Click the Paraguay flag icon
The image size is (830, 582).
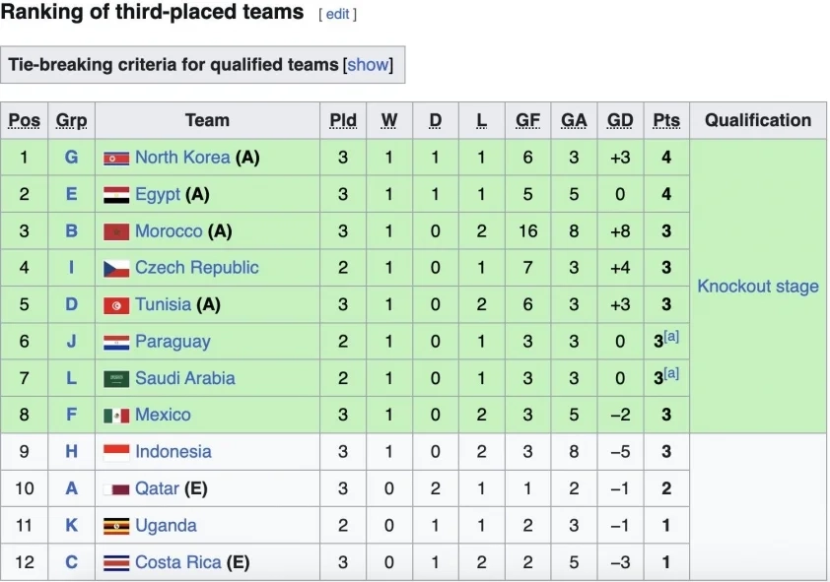tap(116, 343)
